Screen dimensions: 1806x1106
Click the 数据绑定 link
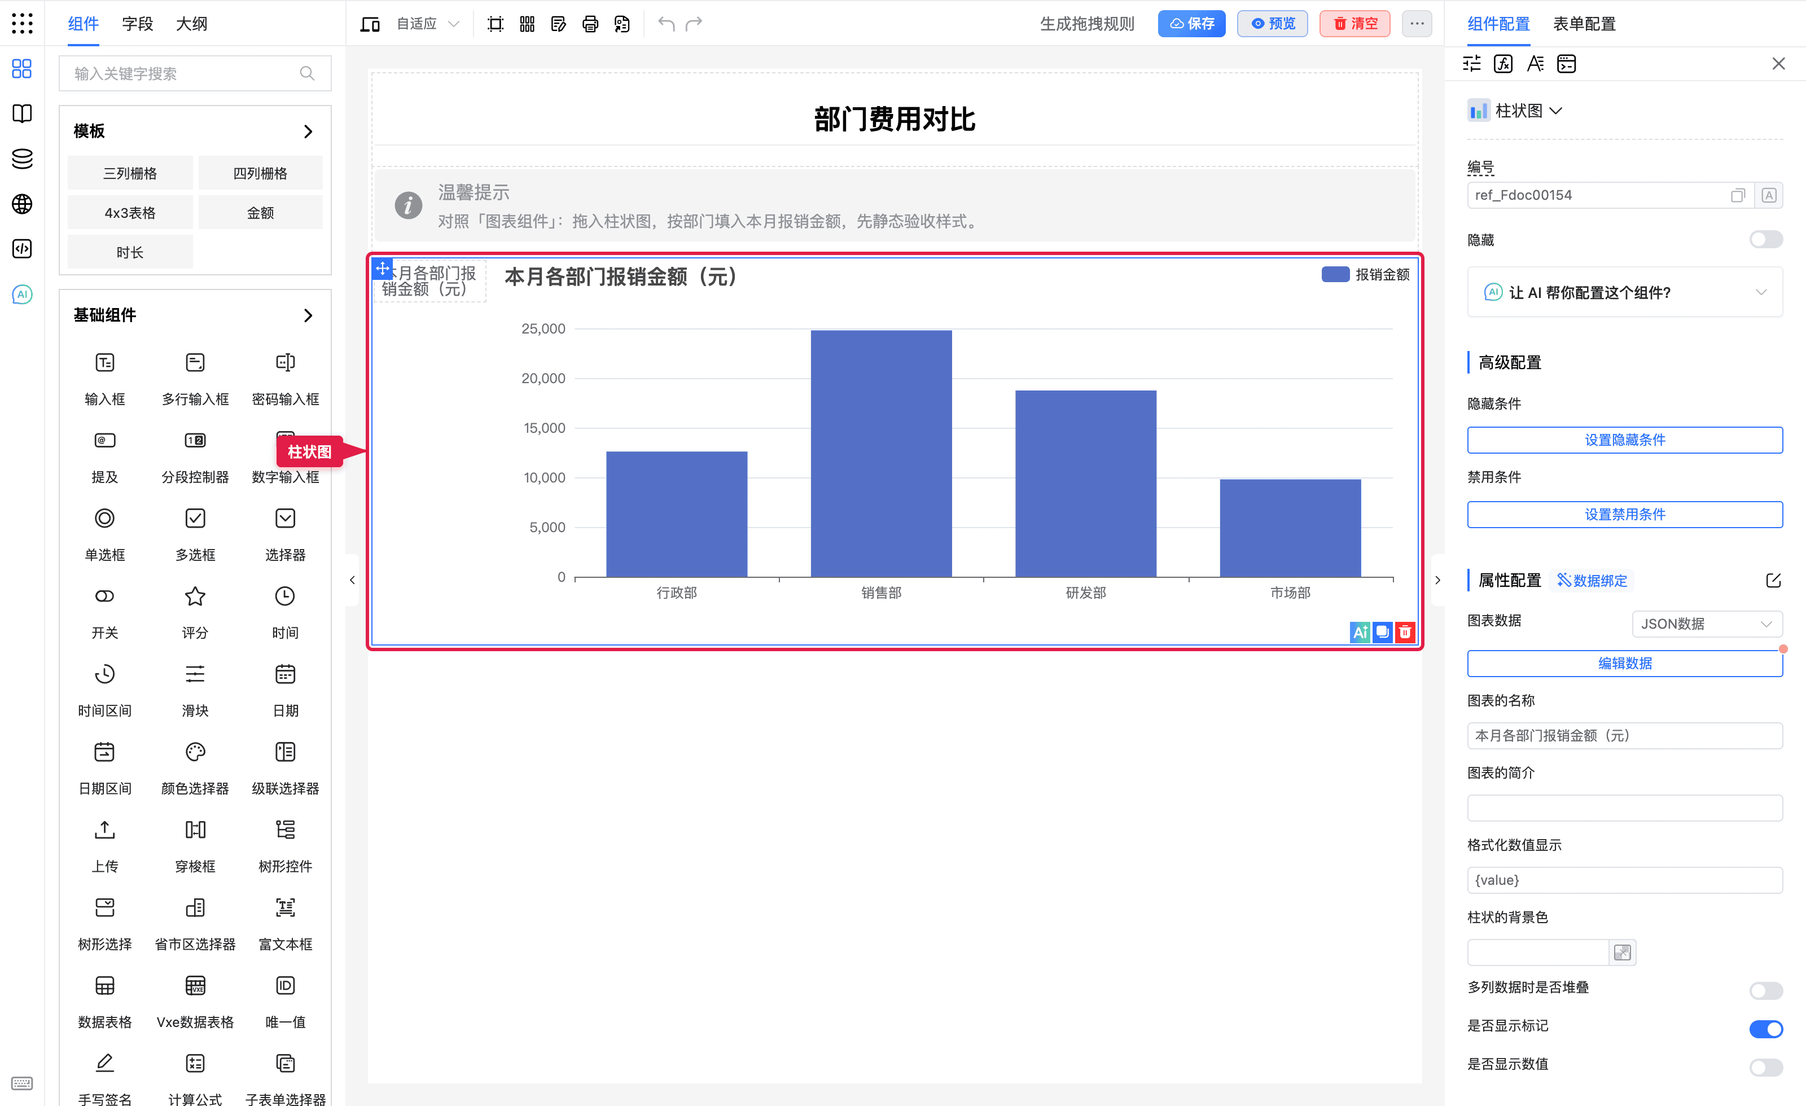click(x=1592, y=581)
